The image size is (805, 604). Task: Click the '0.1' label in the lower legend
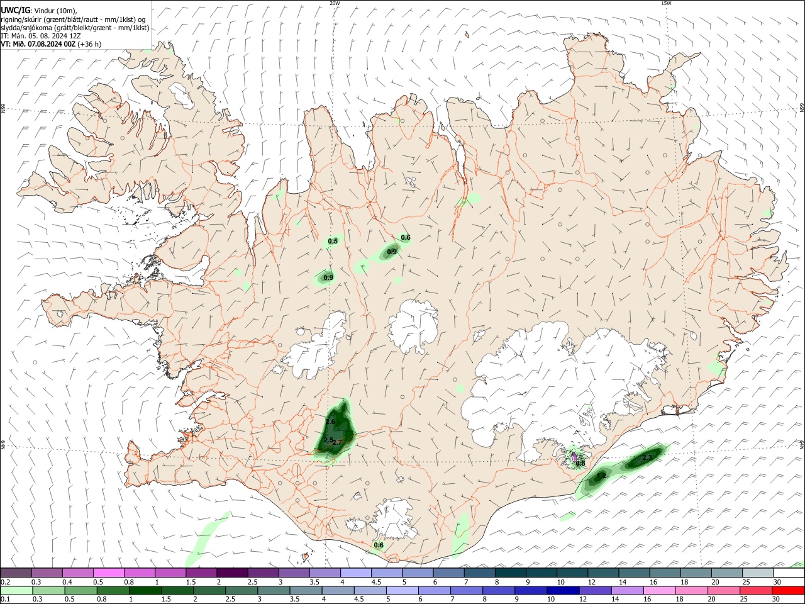tap(5, 600)
